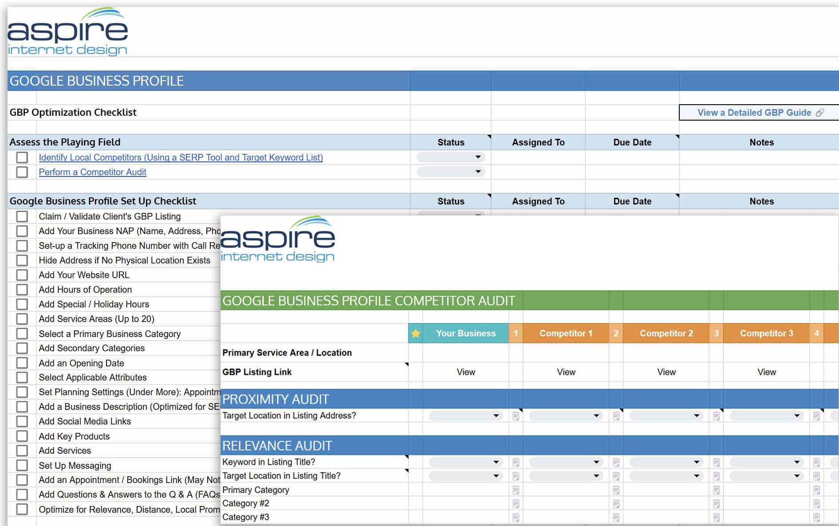Open note icon for Competitor 1 Primary Category row
839x526 pixels.
pos(616,490)
